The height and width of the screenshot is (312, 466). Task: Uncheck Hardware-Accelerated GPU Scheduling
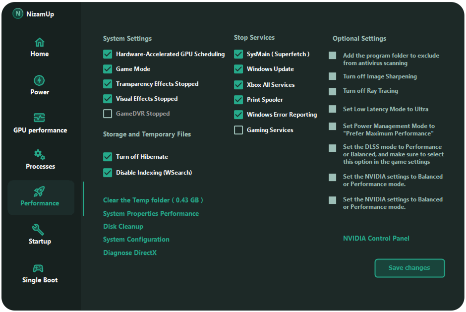point(108,54)
